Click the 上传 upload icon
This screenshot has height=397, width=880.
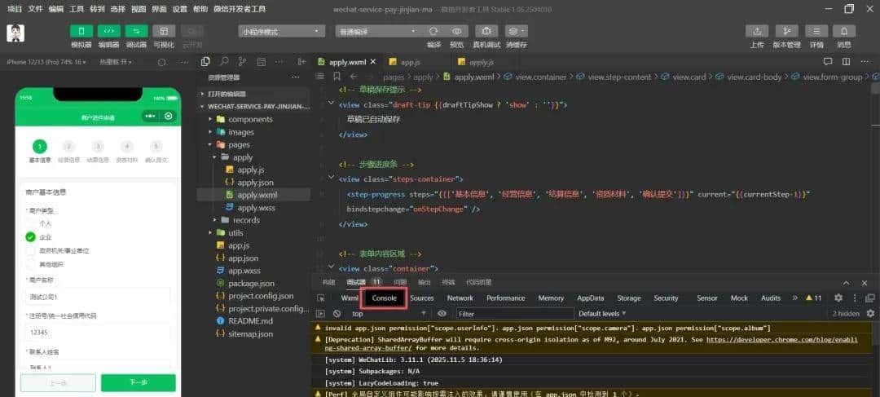click(x=757, y=32)
